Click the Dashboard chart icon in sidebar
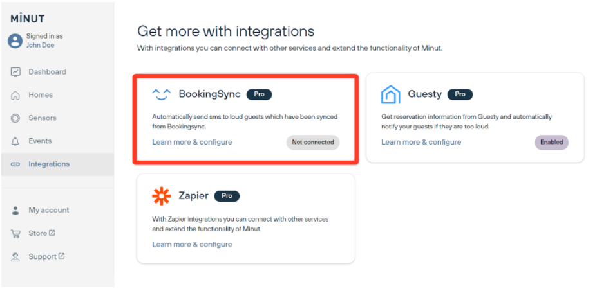 coord(15,72)
